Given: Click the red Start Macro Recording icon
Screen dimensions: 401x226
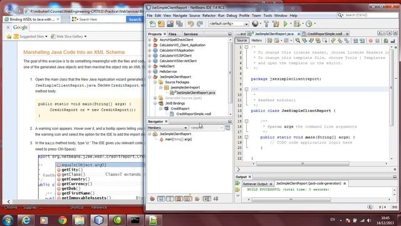Looking at the screenshot, I should click(370, 40).
